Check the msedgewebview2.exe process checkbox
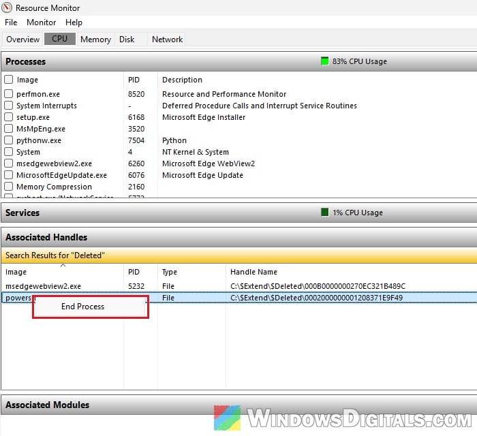477x436 pixels. coord(8,163)
